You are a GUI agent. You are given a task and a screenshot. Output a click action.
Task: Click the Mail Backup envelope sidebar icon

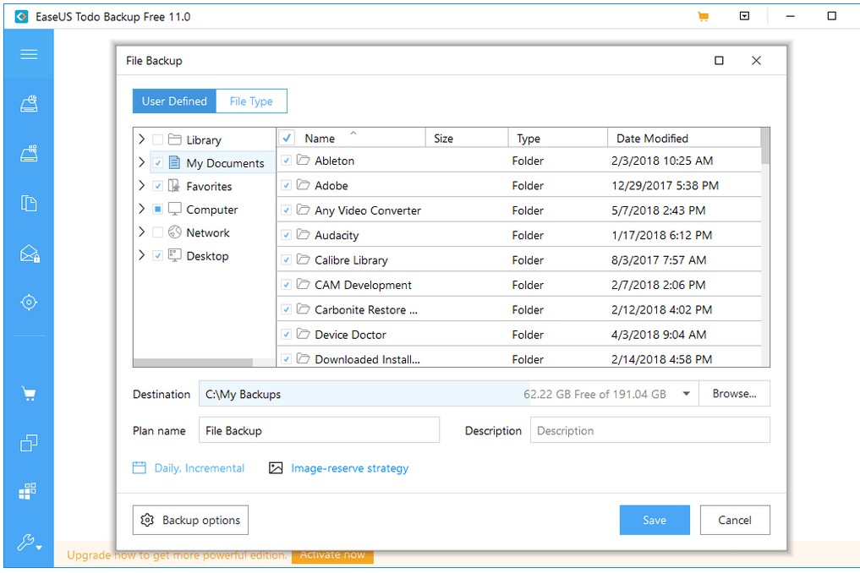coord(30,254)
